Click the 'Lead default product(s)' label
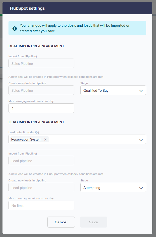Viewport: 156px width, 237px height. pyautogui.click(x=24, y=132)
